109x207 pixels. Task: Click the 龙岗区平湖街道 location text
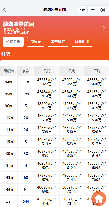click(18, 33)
